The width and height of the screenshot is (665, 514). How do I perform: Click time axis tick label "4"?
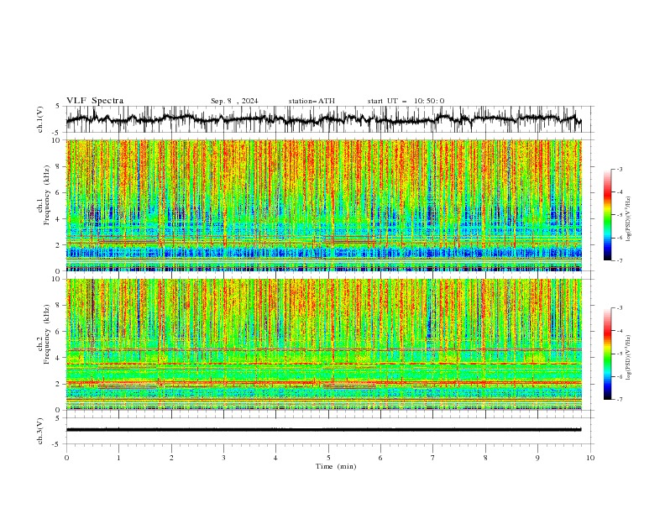[x=275, y=458]
